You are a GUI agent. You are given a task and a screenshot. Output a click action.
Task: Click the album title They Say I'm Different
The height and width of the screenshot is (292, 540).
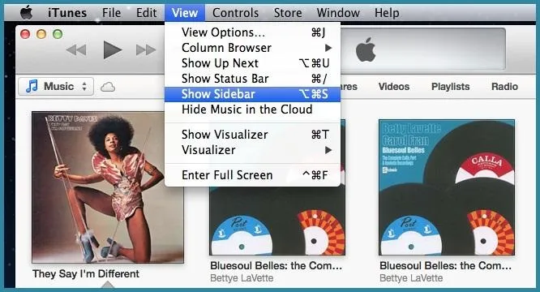86,274
